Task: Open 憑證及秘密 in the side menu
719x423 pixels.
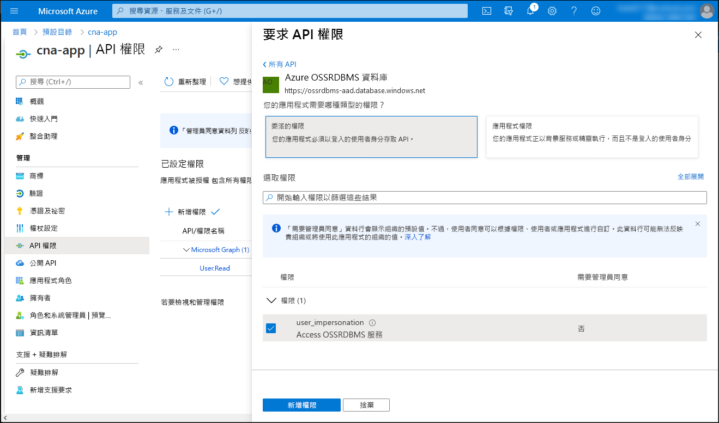Action: [x=47, y=211]
